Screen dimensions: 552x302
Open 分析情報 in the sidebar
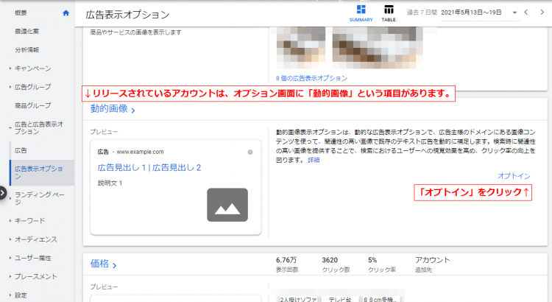coord(26,50)
